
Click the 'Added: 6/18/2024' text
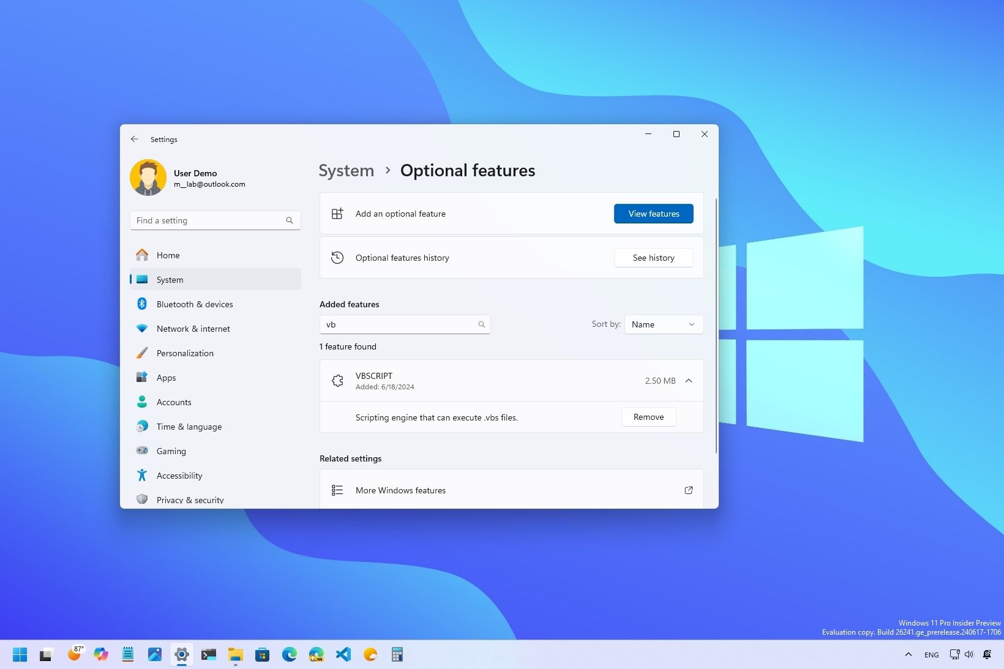point(385,387)
